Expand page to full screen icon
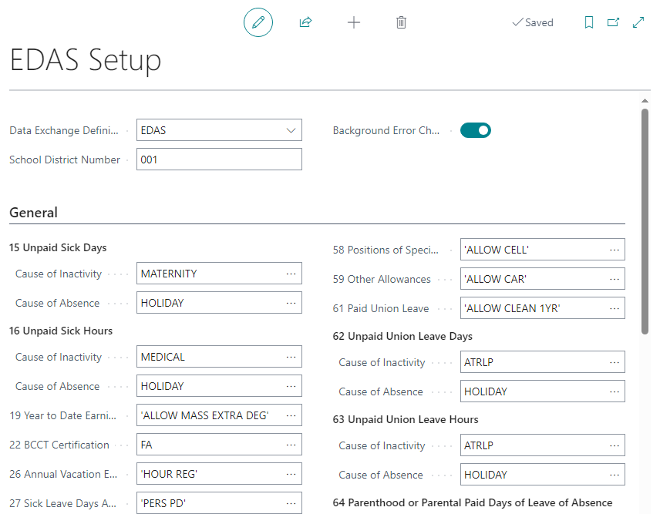This screenshot has height=514, width=660. tap(638, 22)
